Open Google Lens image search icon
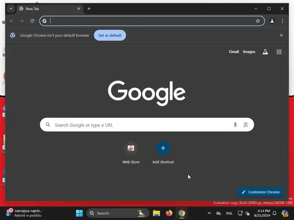 pos(246,125)
